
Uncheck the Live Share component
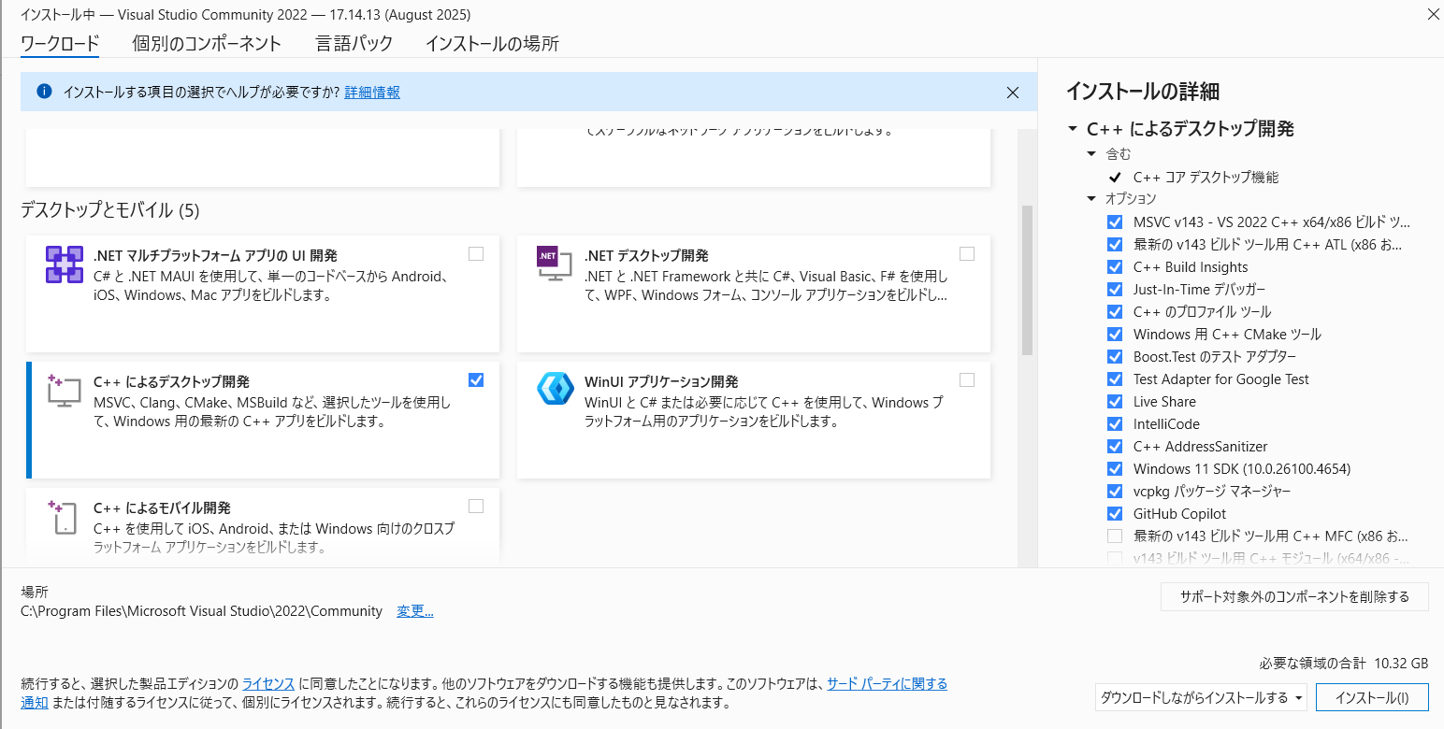point(1114,401)
